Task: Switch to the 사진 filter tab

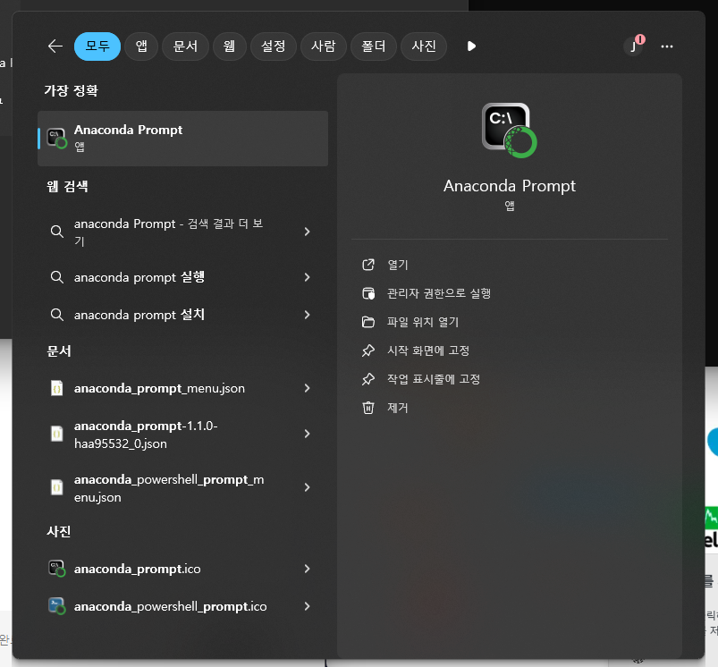Action: (424, 46)
